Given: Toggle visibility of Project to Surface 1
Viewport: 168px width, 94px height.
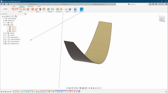Looking at the screenshot, I should pyautogui.click(x=7, y=42).
